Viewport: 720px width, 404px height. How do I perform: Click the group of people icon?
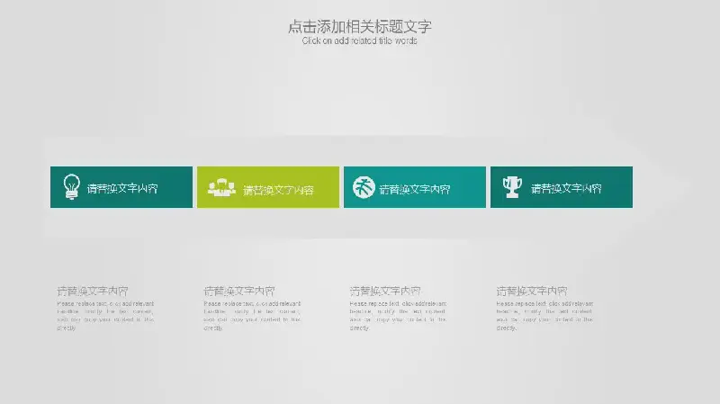coord(221,187)
